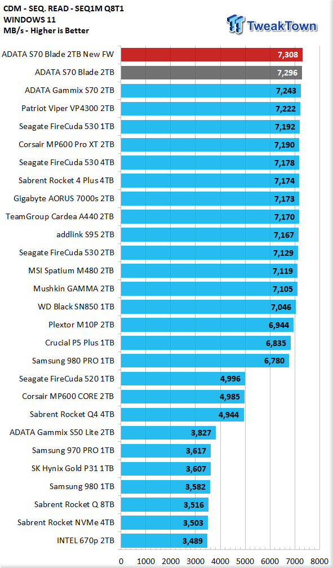This screenshot has height=568, width=333.
Task: Select the 7,192 value on FireCuda 530 1TB
Action: click(x=285, y=127)
